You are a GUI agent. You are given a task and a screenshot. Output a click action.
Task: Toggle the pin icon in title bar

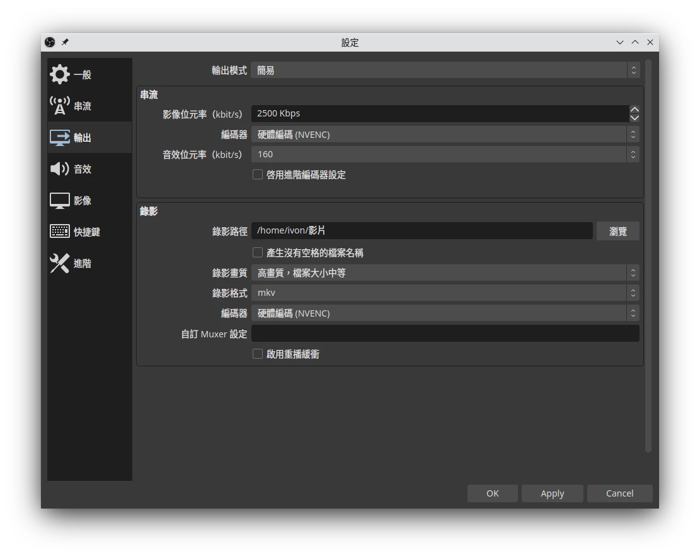point(65,42)
